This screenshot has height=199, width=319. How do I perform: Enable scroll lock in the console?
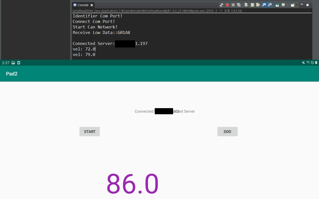[x=252, y=5]
